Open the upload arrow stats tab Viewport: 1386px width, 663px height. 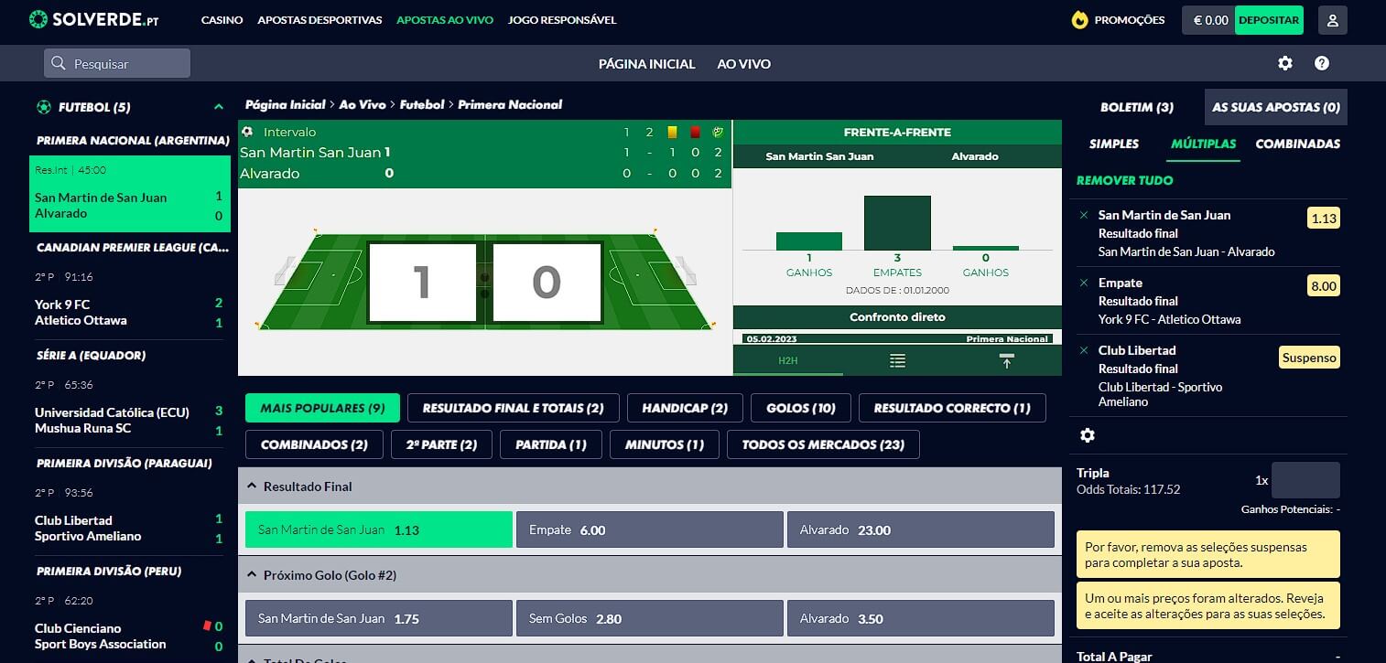coord(1007,361)
